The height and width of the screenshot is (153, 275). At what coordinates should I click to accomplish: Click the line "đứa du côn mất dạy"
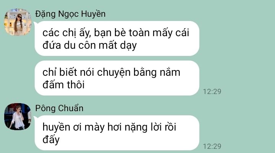(89, 45)
